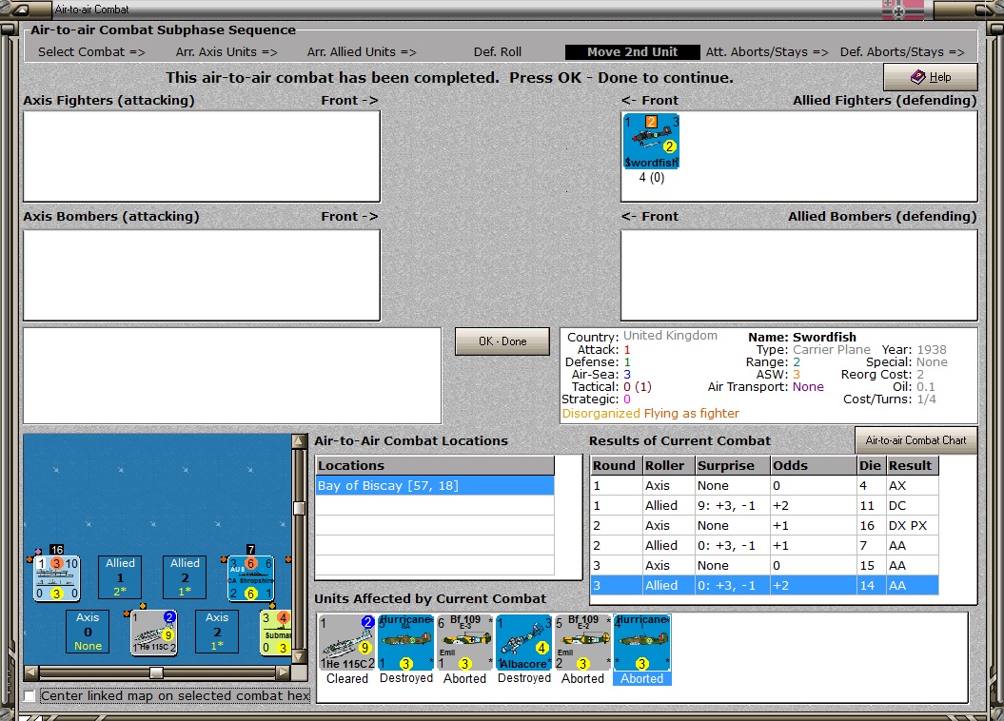Click the Axis 0 None box on map
This screenshot has height=721, width=1004.
88,632
